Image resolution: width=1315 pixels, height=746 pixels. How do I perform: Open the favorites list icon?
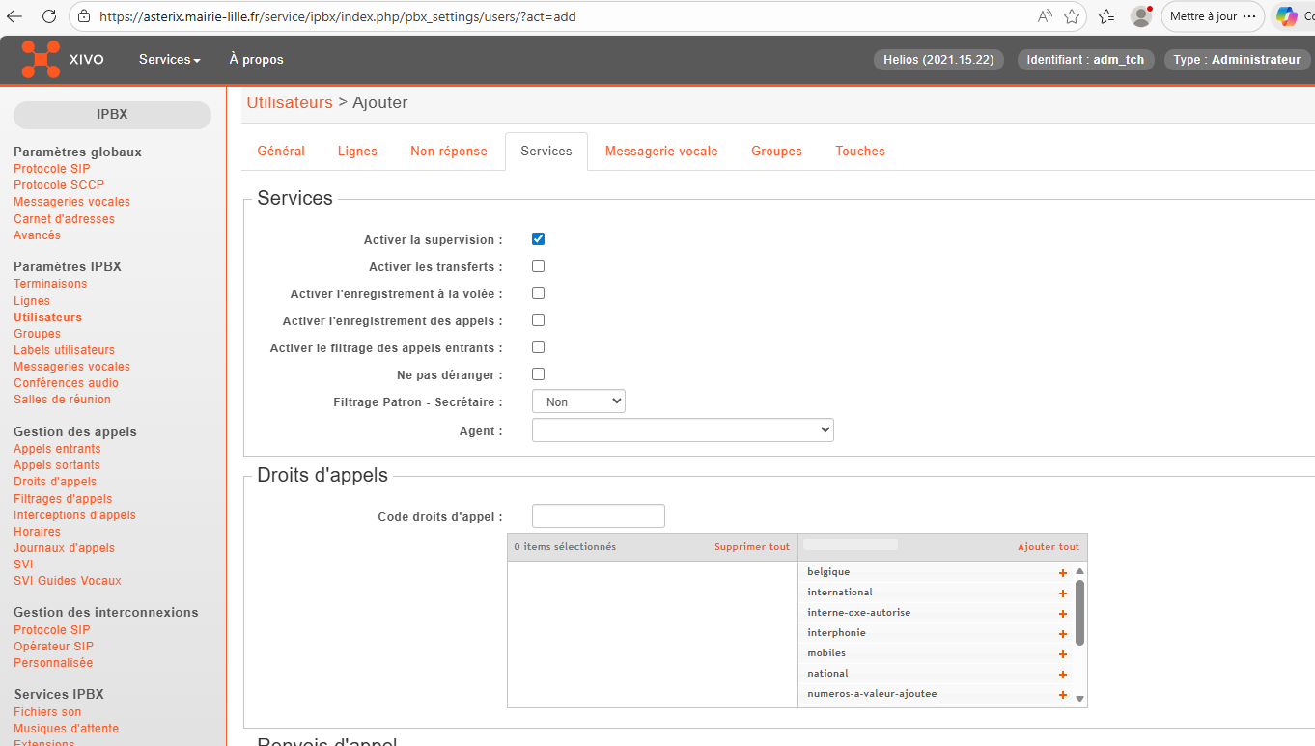pyautogui.click(x=1106, y=16)
